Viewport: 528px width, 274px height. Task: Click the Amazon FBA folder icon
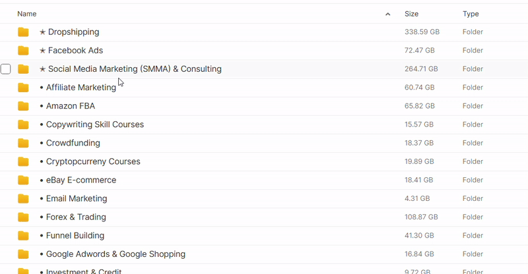23,106
